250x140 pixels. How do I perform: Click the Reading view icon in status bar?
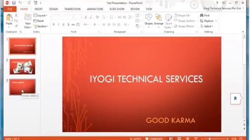187,139
